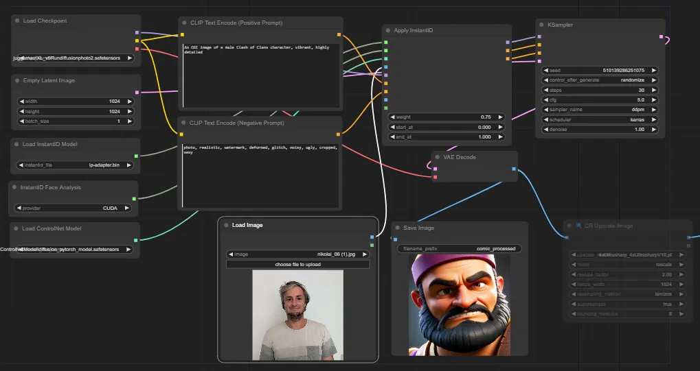Click the green output port on Load InstantID Model

point(136,156)
